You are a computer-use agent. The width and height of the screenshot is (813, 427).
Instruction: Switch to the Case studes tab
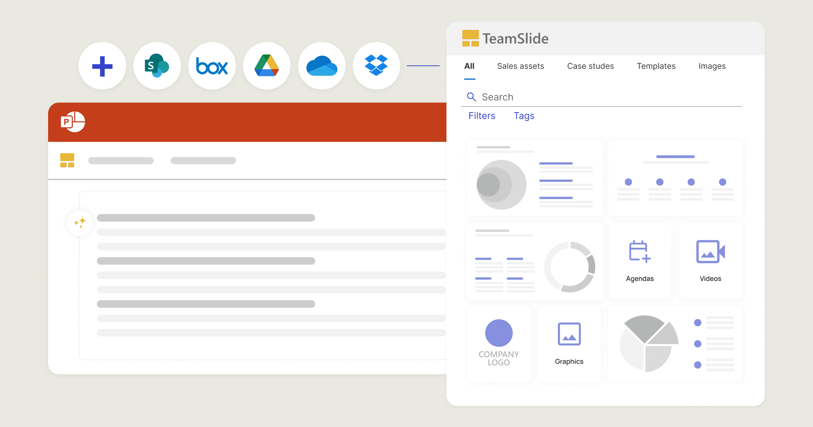coord(590,66)
